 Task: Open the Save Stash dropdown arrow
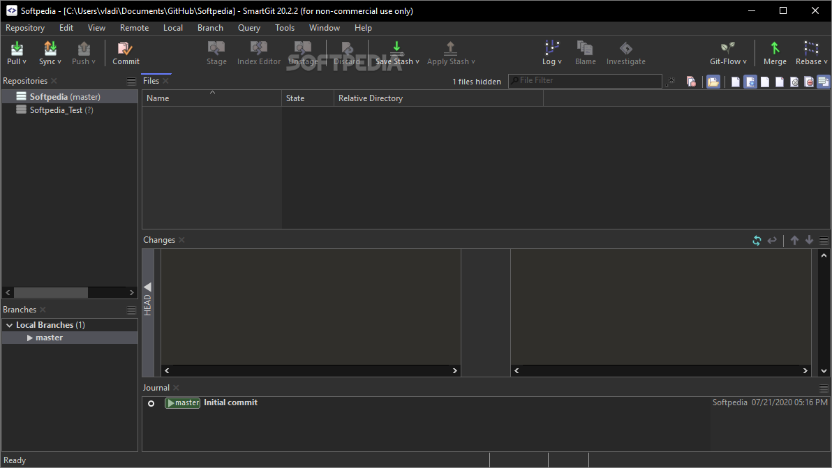coord(417,62)
